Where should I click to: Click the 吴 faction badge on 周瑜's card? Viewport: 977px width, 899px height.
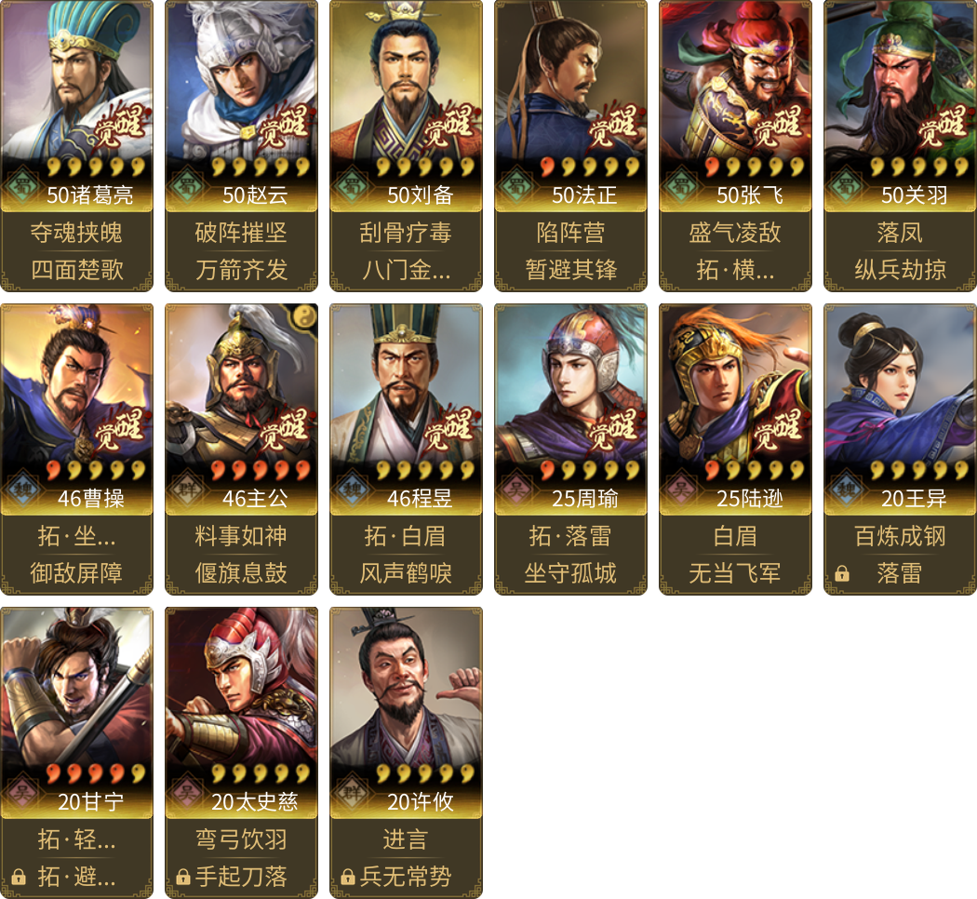tap(515, 490)
